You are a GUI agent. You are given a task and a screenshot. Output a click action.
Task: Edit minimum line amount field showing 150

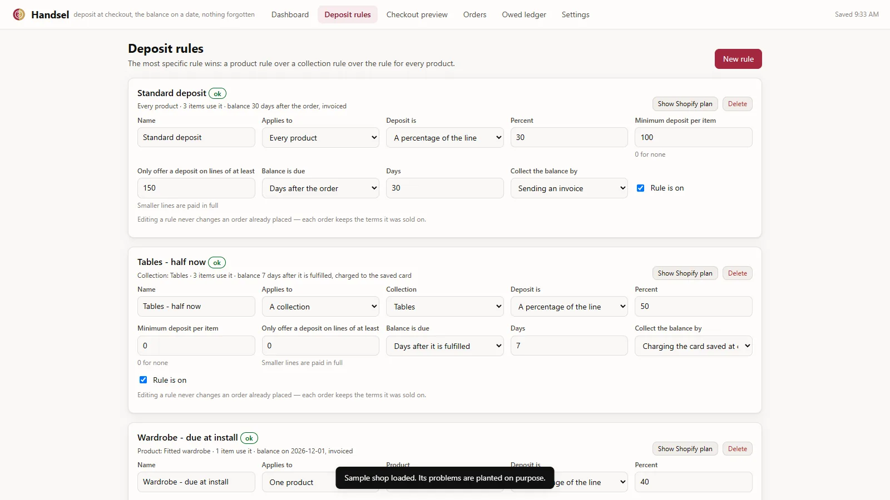196,188
